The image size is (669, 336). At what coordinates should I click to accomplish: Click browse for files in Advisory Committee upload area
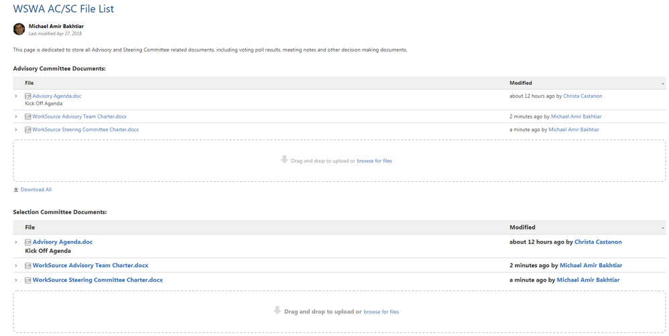[374, 161]
